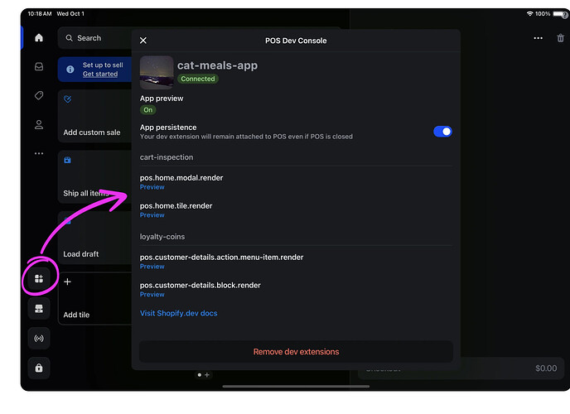Open the More ellipsis in left sidebar
Screen dimensions: 570x414
coord(39,153)
